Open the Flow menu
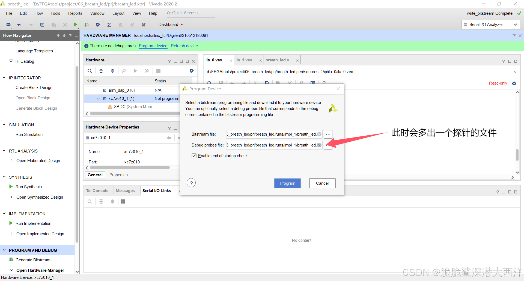The image size is (524, 281). tap(38, 13)
